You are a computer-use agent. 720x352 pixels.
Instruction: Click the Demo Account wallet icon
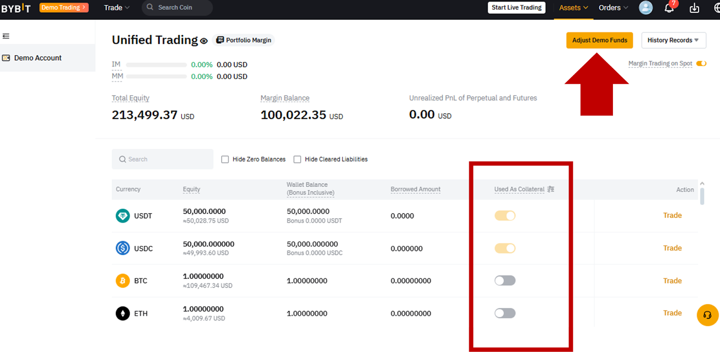coord(6,58)
